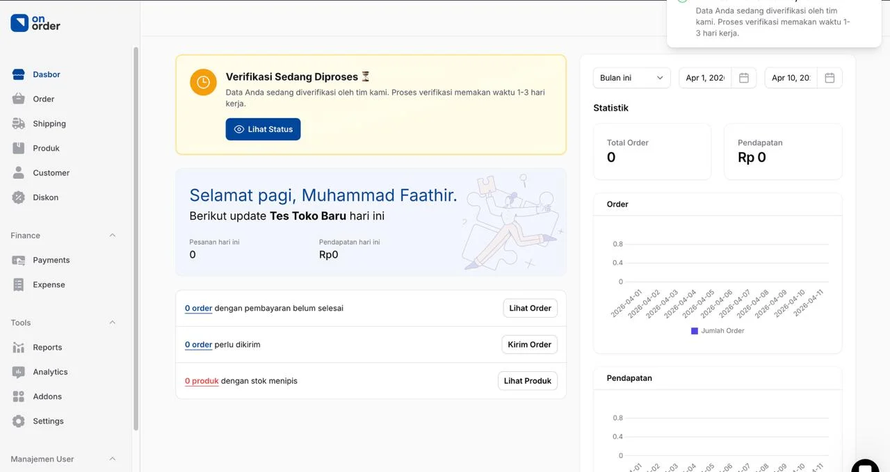890x472 pixels.
Task: Open Addons under Tools
Action: [47, 396]
